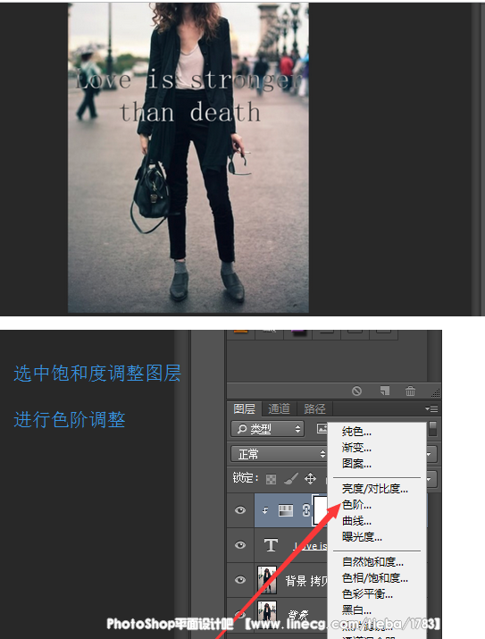This screenshot has height=639, width=485.
Task: Click the mask link chain icon
Action: click(x=306, y=510)
